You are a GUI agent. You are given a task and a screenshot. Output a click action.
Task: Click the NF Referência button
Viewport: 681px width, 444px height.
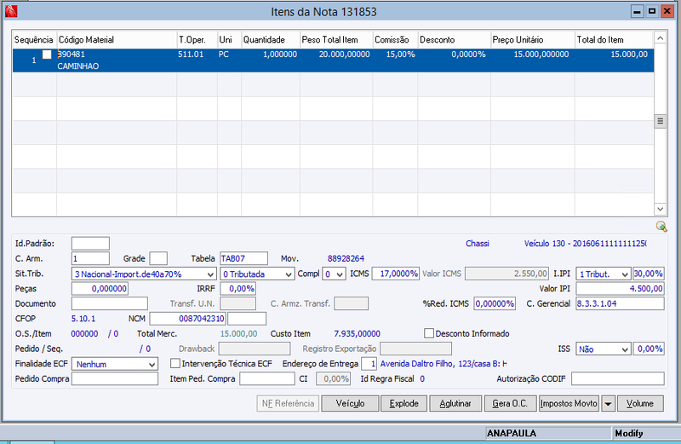(x=288, y=404)
